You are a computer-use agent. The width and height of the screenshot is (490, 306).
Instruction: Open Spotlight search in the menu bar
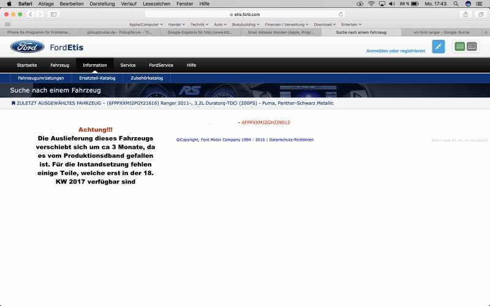point(456,4)
